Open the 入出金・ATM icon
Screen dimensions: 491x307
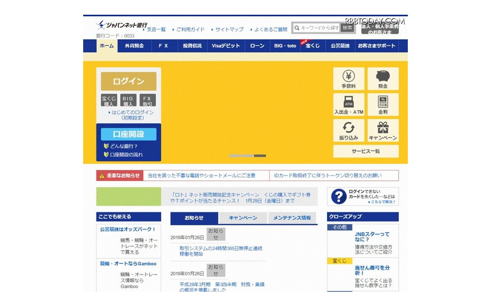(x=348, y=105)
